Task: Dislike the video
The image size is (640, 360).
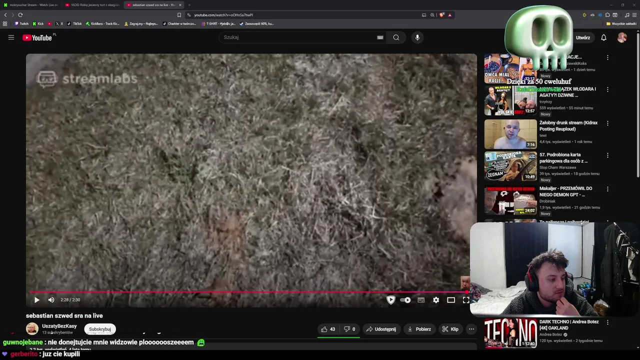Action: click(x=349, y=329)
